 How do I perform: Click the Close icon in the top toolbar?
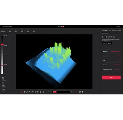click(x=34, y=31)
